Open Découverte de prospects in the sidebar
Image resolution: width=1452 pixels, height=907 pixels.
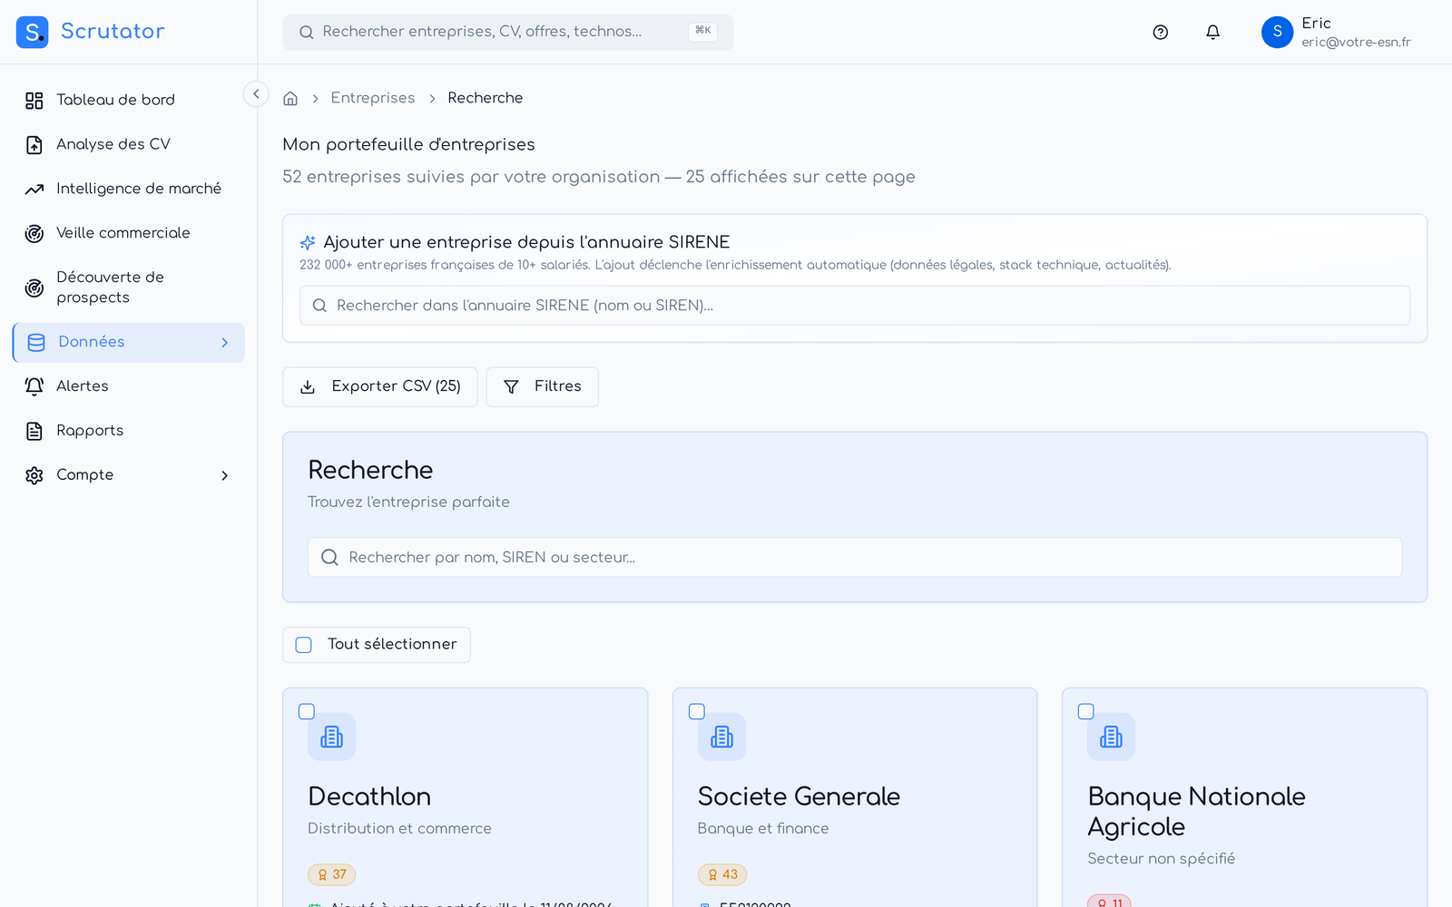(x=129, y=288)
